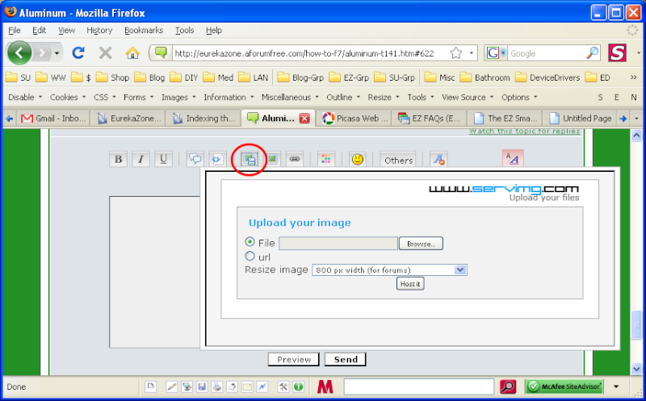This screenshot has height=401, width=646.
Task: Switch editor mode with A/A icon
Action: (513, 158)
